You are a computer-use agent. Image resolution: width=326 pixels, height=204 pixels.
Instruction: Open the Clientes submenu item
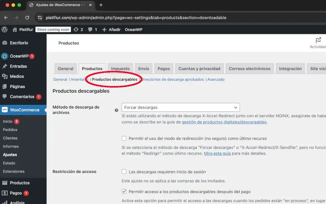coord(10,138)
